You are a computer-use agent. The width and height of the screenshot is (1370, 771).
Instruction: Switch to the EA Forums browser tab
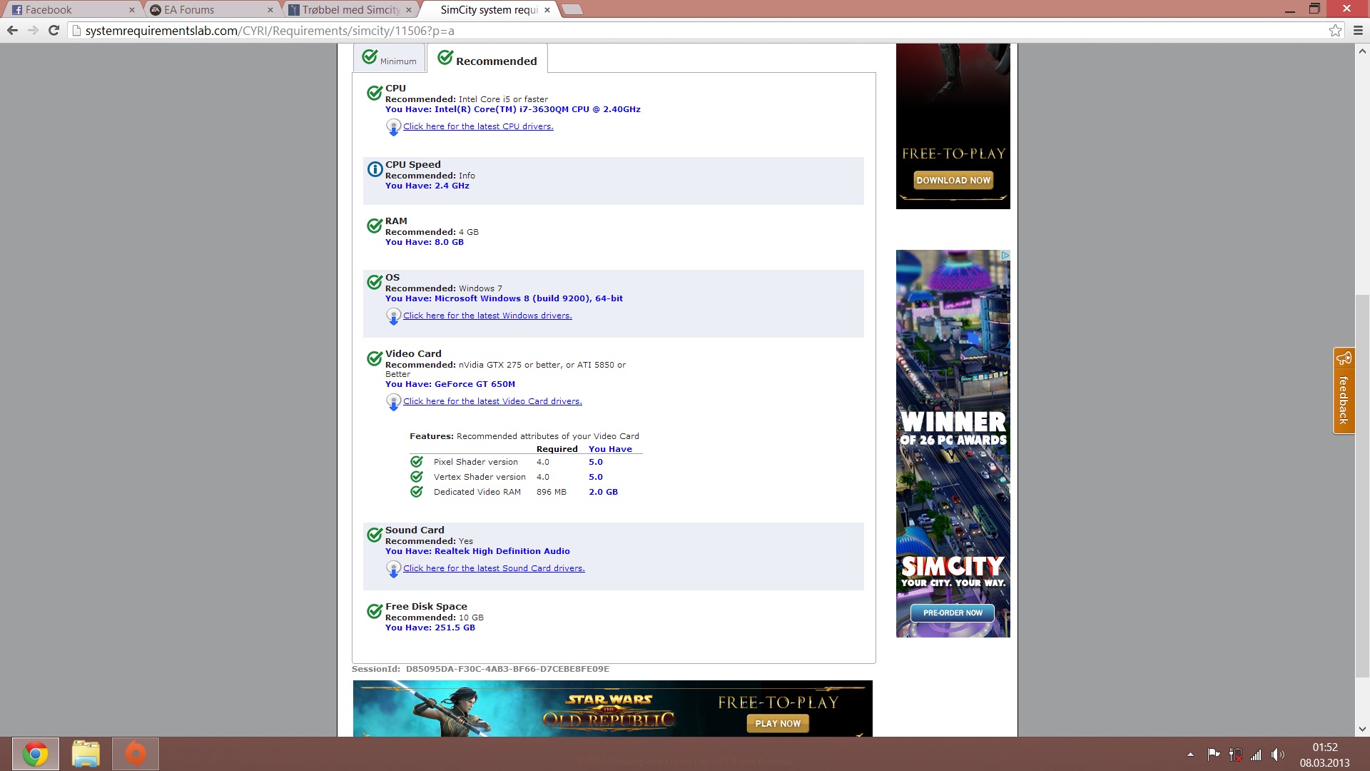click(x=210, y=10)
